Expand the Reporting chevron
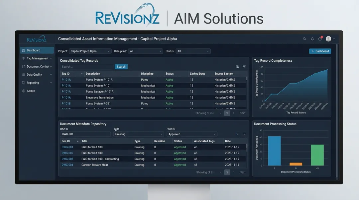Image resolution: width=359 pixels, height=200 pixels. 51,83
